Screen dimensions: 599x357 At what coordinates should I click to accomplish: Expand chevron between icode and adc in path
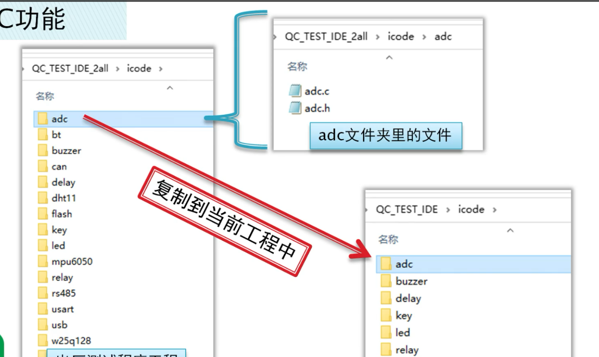coord(424,37)
